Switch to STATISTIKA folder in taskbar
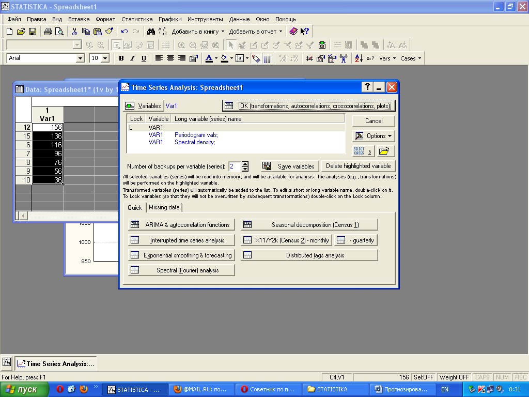The width and height of the screenshot is (529, 397). coord(335,390)
